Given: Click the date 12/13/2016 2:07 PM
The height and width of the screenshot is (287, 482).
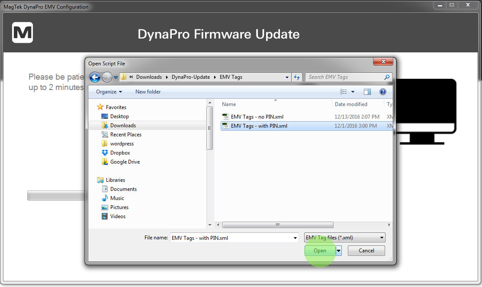Looking at the screenshot, I should 357,116.
